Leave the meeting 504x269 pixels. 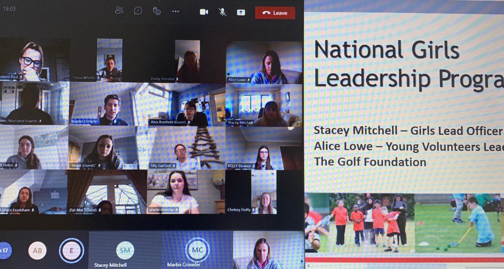tap(275, 13)
